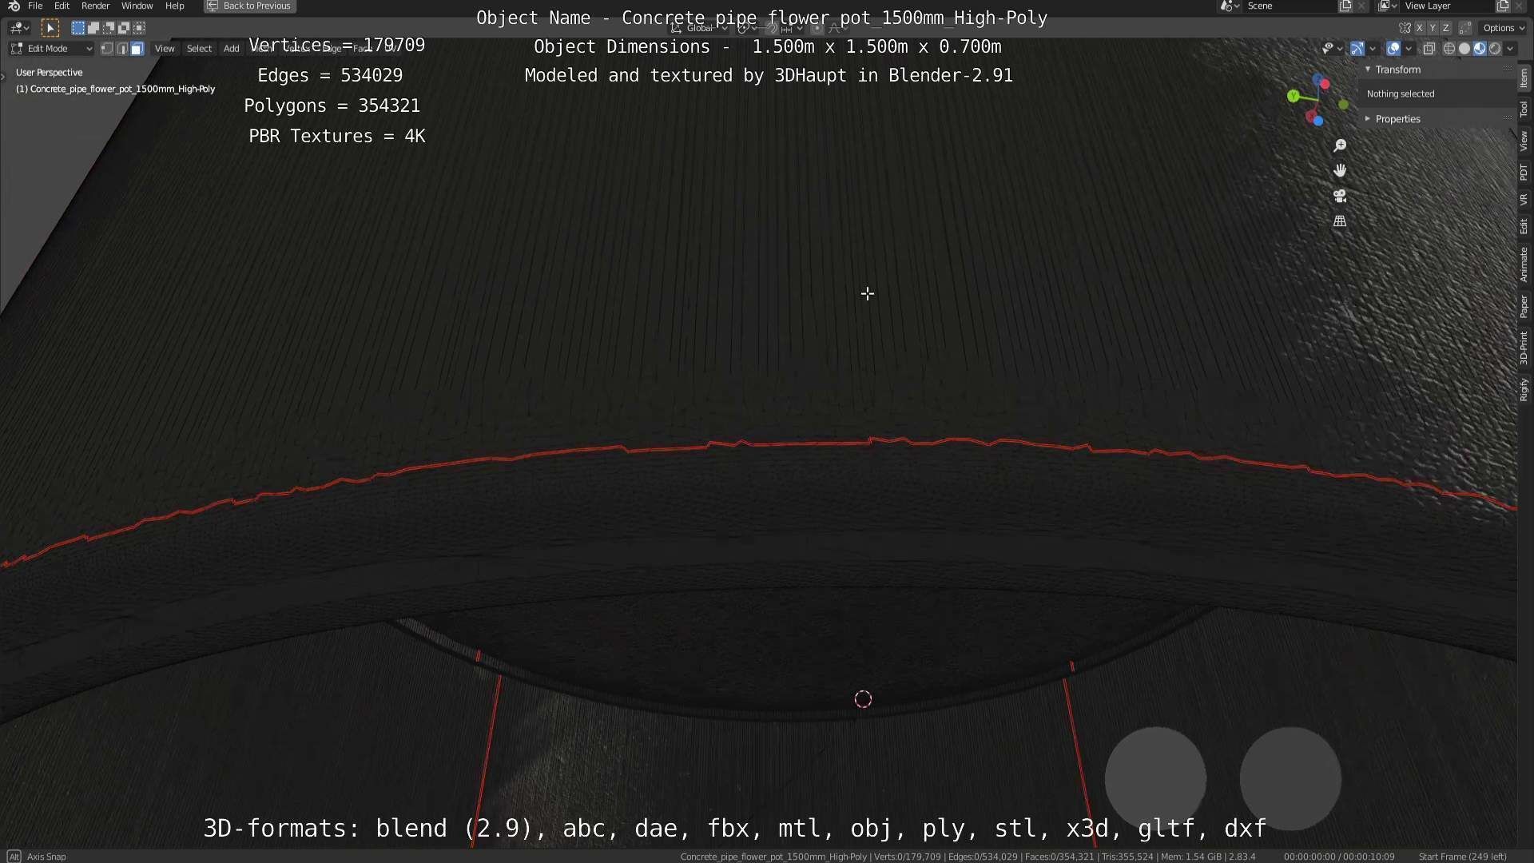Click the pan view hand icon
Viewport: 1534px width, 863px height.
click(x=1340, y=170)
